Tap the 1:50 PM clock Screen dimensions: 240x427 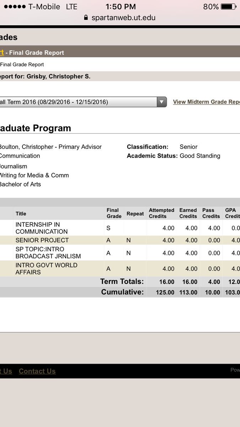(120, 7)
